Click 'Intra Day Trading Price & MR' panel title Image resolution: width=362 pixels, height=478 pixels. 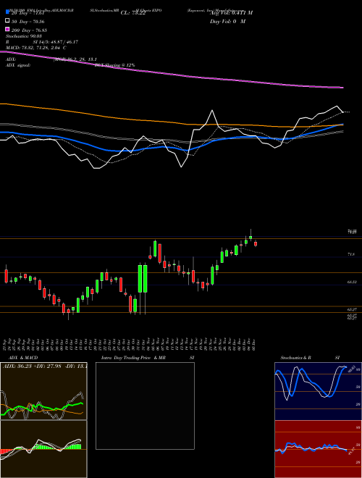point(133,358)
